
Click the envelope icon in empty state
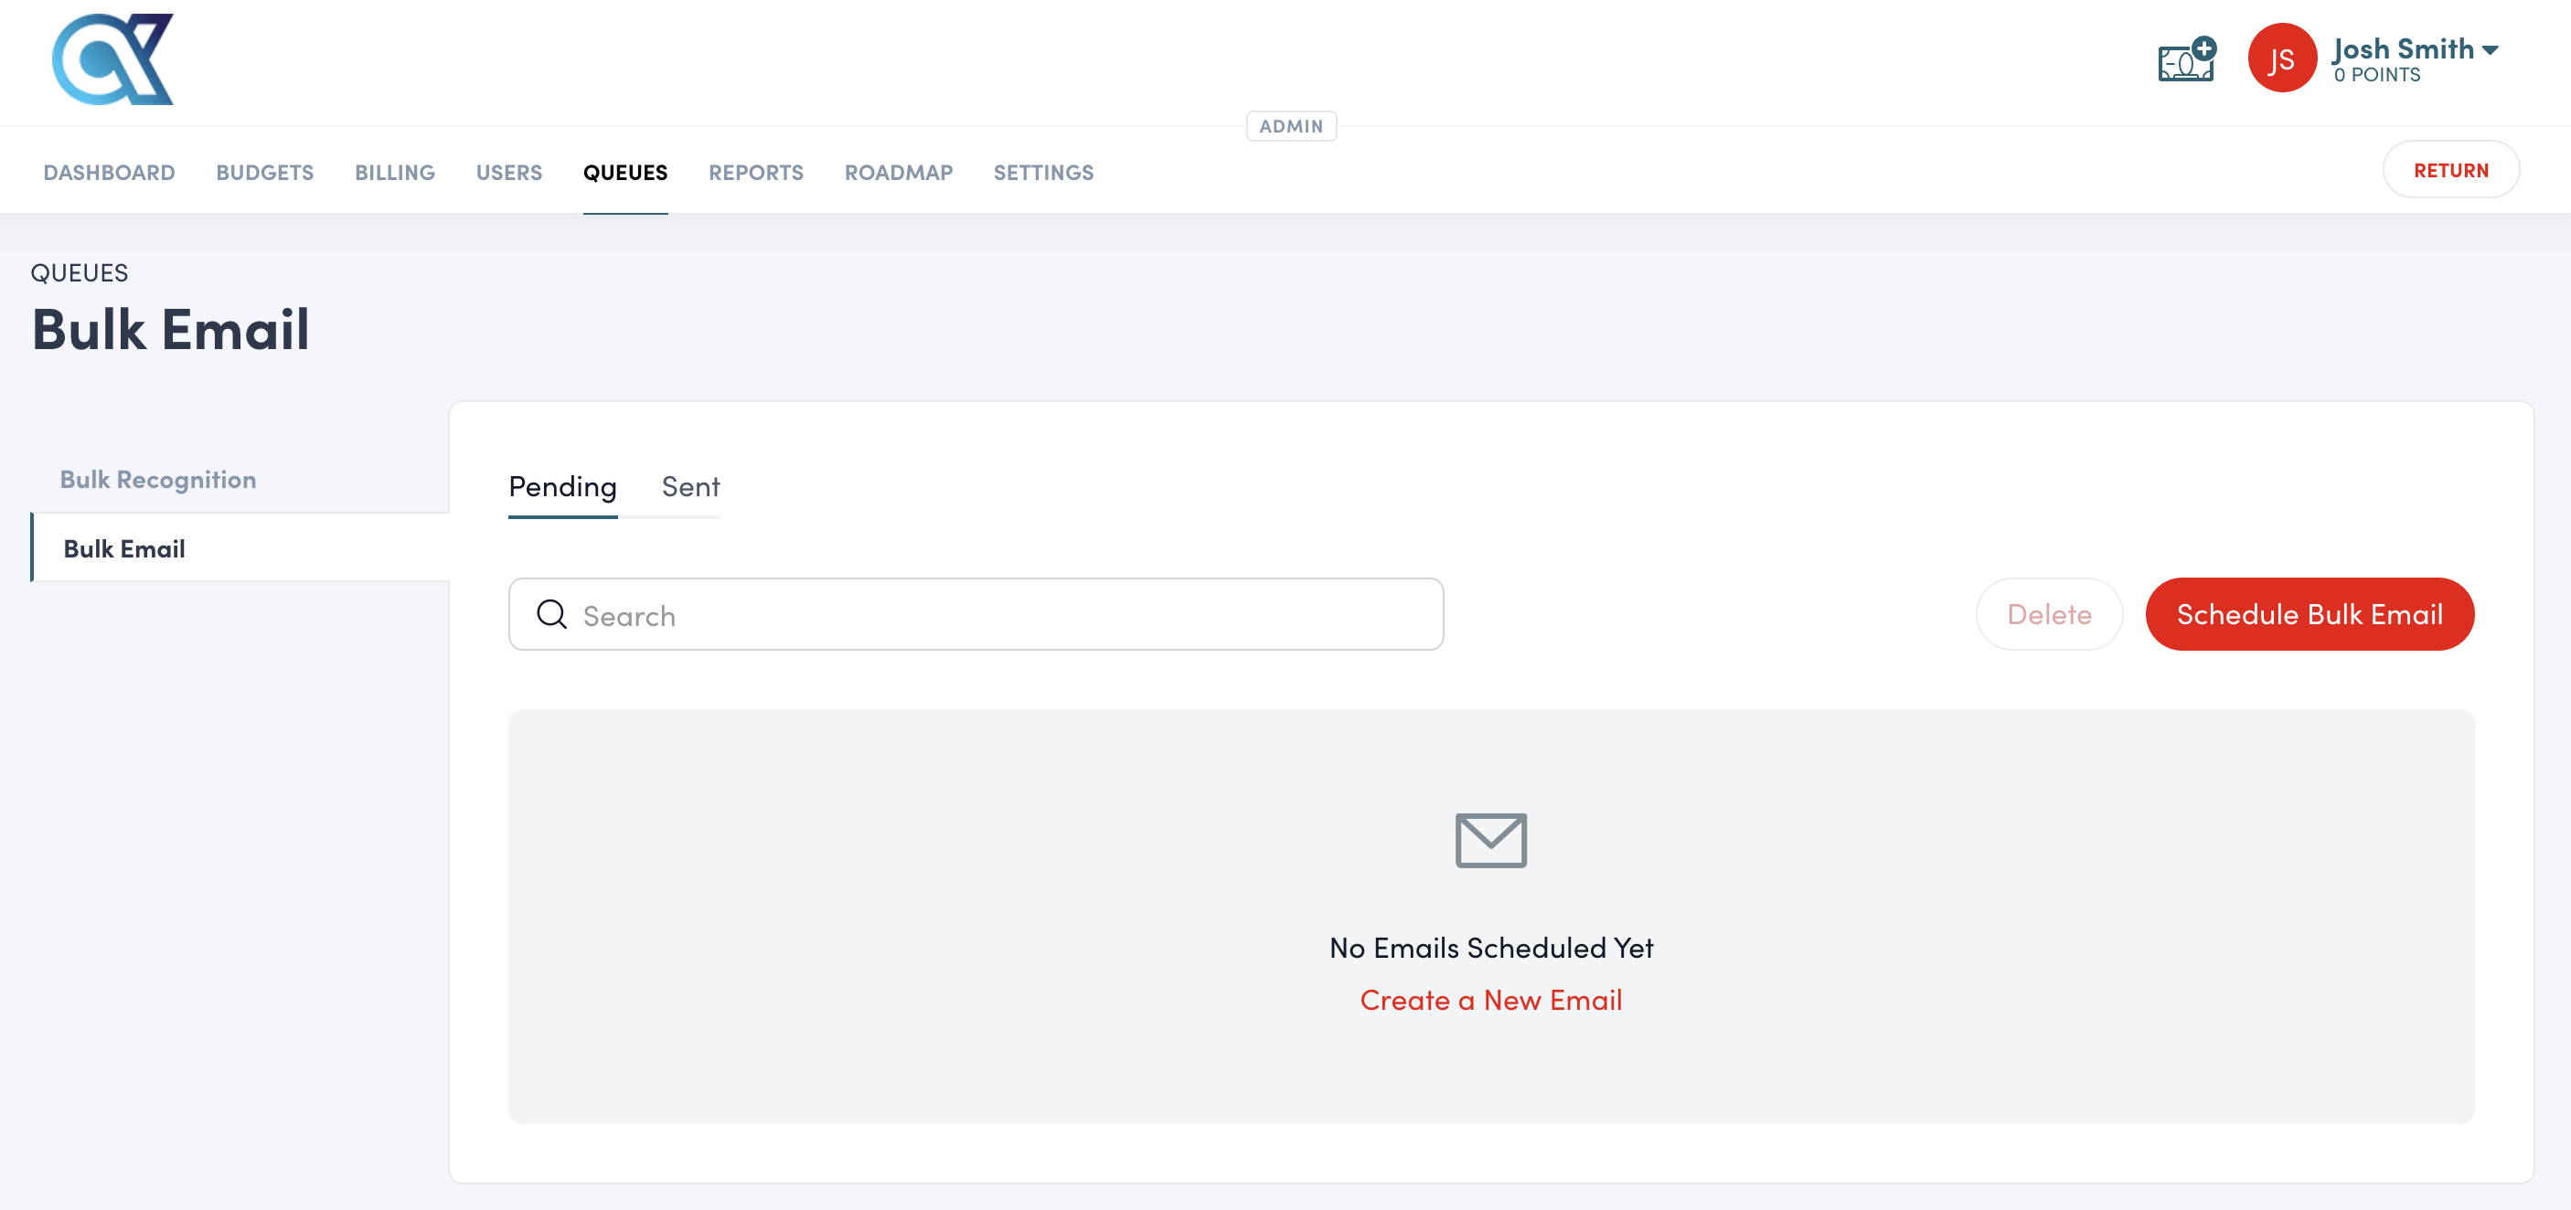[x=1490, y=840]
